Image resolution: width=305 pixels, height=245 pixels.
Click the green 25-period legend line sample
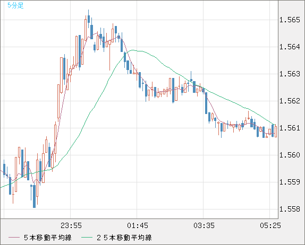(x=87, y=238)
